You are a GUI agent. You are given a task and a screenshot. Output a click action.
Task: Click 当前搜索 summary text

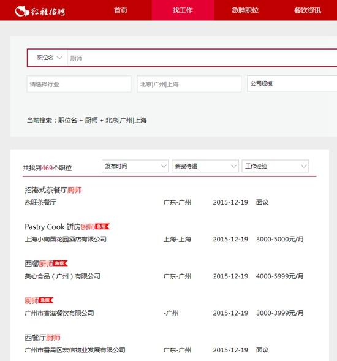point(87,120)
